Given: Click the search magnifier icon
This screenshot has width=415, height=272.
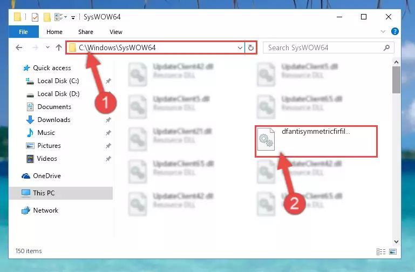Looking at the screenshot, I should [x=386, y=47].
